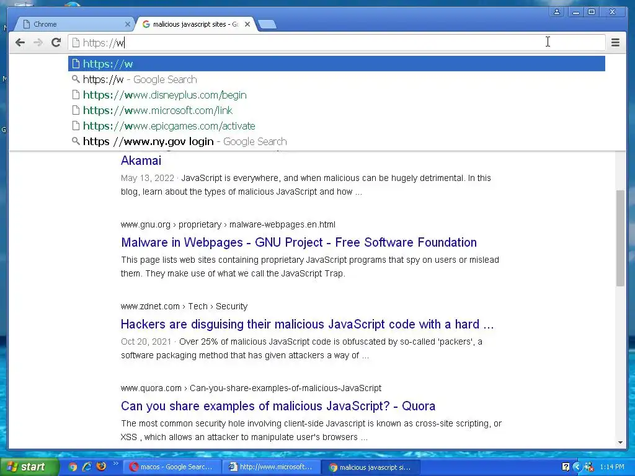Click the www.zdnet.com › Tech › Security breadcrumb
The width and height of the screenshot is (635, 476).
[184, 306]
